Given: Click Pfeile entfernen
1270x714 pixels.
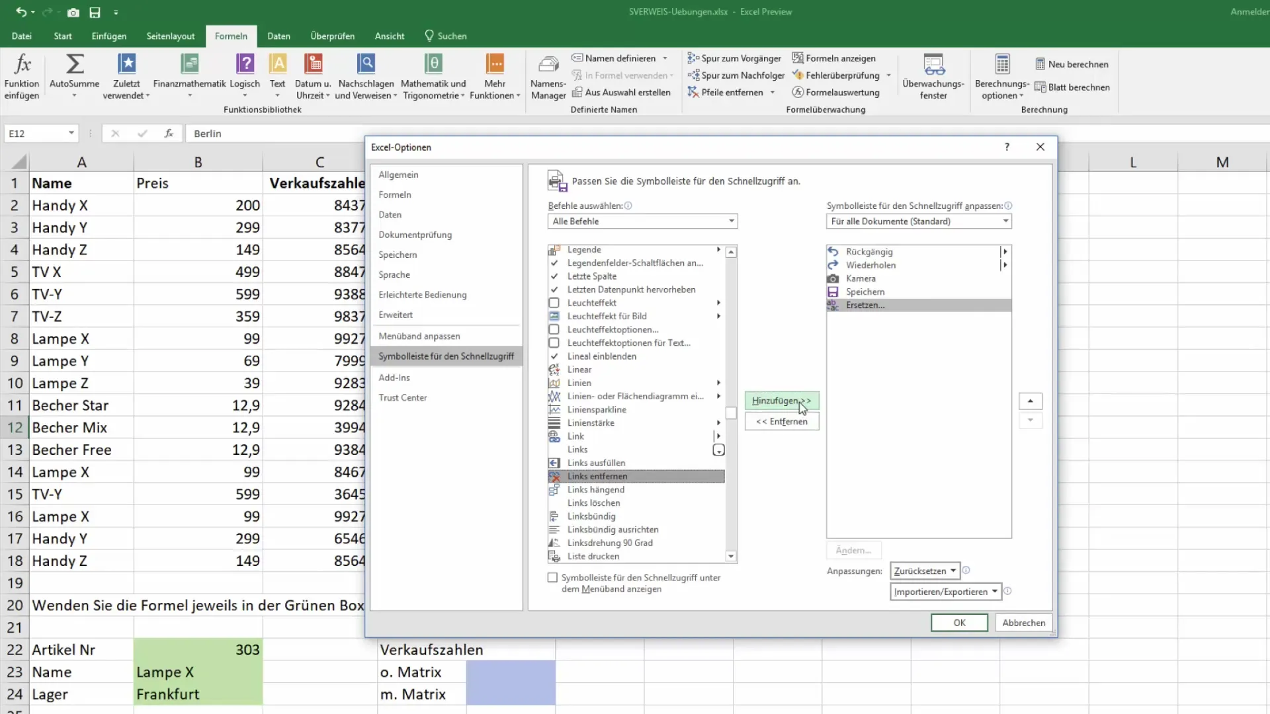Looking at the screenshot, I should pyautogui.click(x=726, y=93).
